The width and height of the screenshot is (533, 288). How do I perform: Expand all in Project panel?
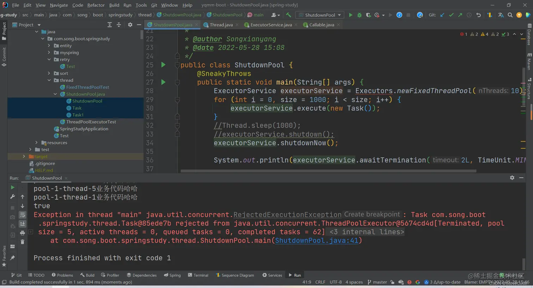tap(110, 25)
